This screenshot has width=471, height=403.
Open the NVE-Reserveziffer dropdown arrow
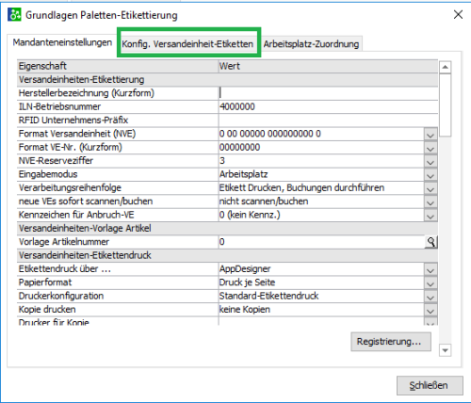(x=430, y=161)
